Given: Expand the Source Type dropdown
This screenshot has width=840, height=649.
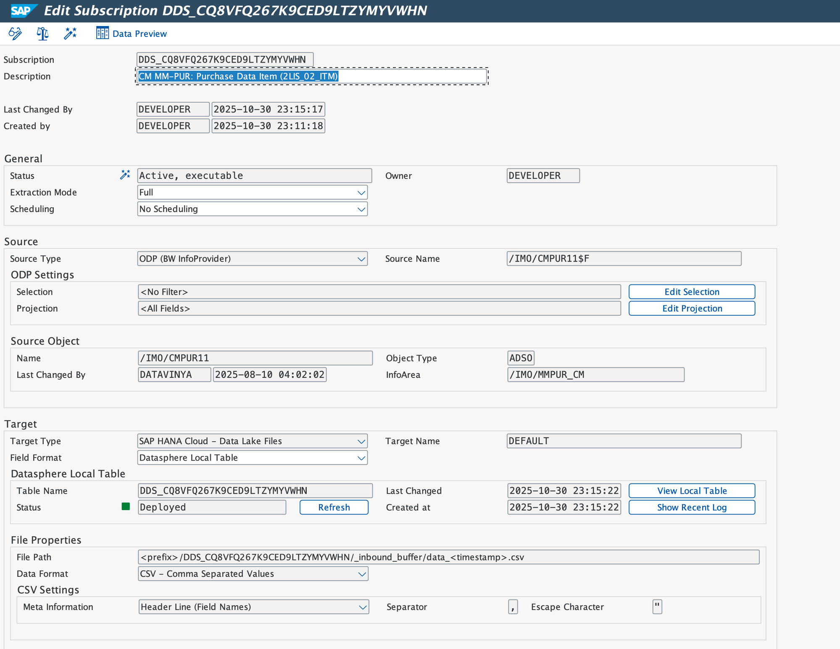Looking at the screenshot, I should click(x=361, y=259).
